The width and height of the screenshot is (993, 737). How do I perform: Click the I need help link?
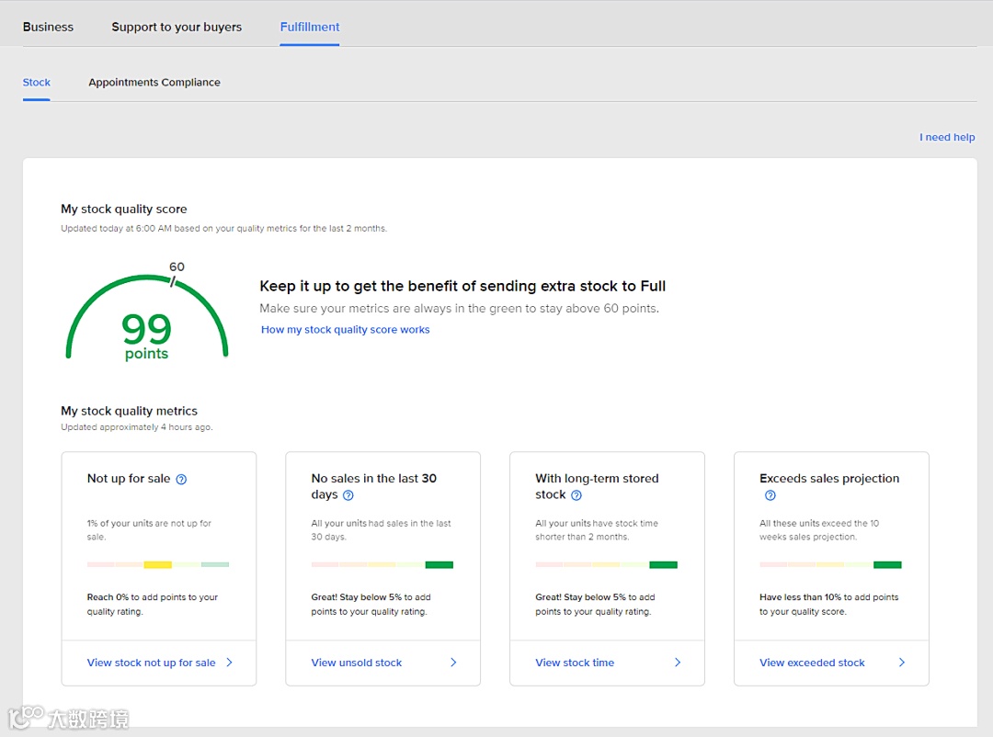(x=947, y=137)
